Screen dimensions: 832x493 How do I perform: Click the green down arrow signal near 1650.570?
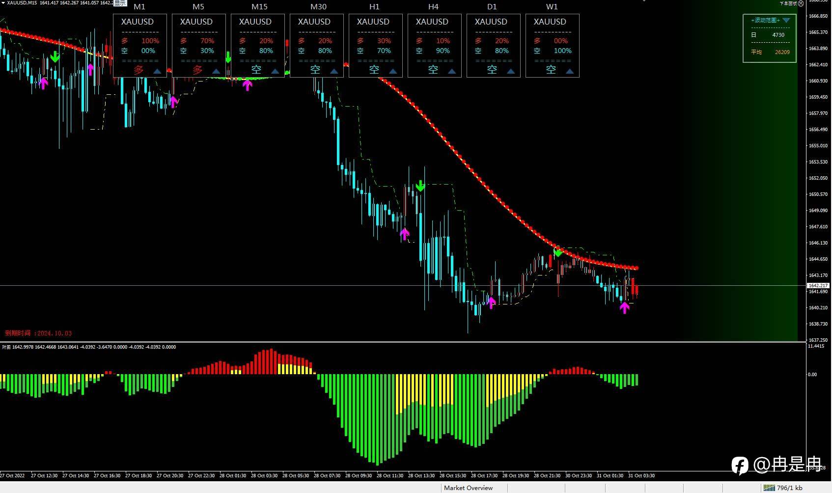click(x=420, y=186)
